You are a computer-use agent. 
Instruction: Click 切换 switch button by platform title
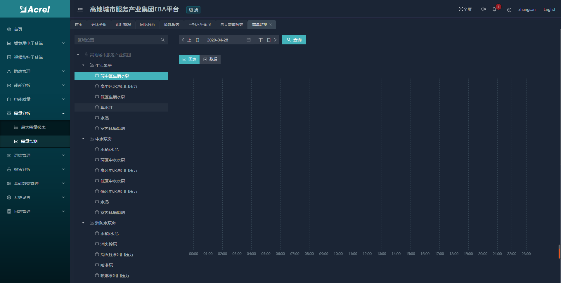[193, 10]
